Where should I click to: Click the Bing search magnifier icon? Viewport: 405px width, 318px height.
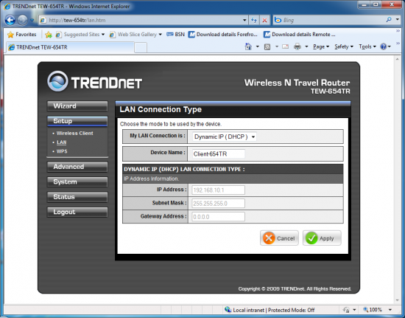point(389,20)
